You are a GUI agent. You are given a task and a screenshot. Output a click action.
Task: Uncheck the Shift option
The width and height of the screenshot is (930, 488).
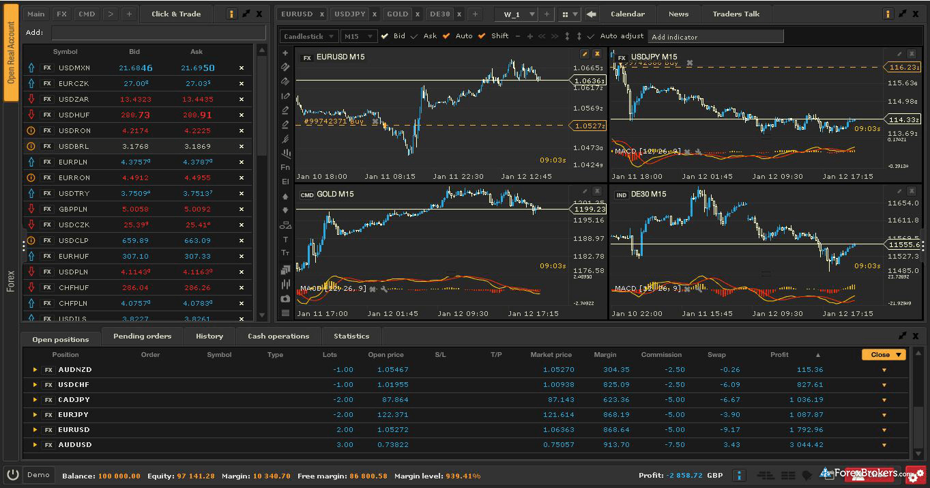[x=481, y=36]
